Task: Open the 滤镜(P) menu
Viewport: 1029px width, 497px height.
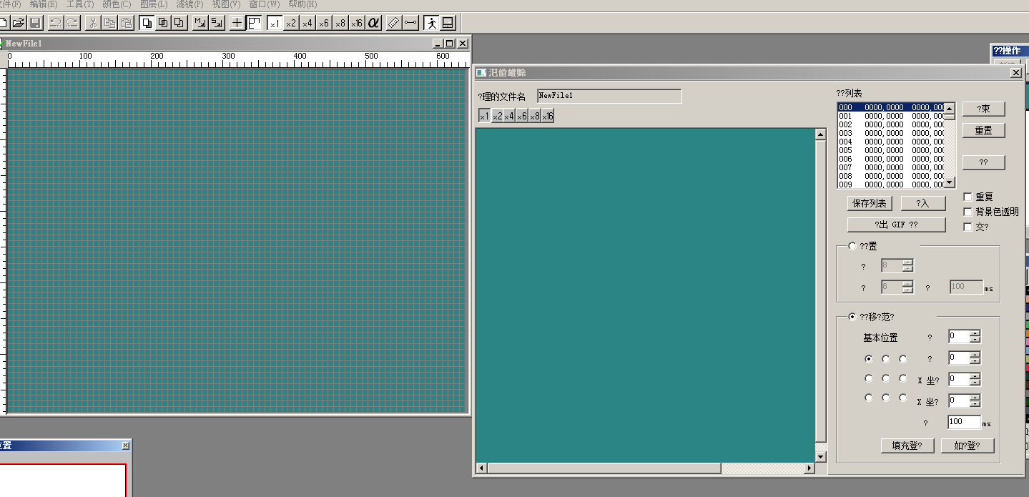Action: [190, 4]
